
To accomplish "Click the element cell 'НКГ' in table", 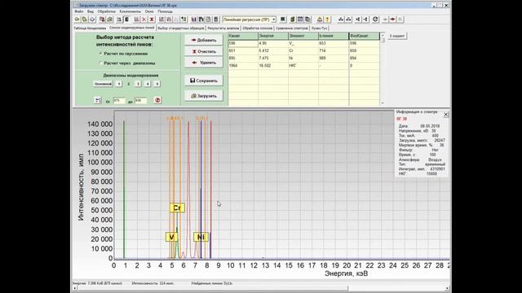I will [303, 65].
